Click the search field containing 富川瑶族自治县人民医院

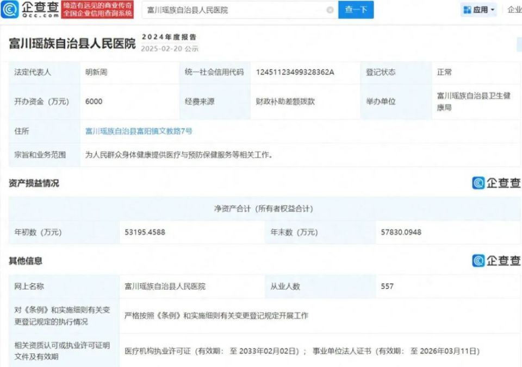234,10
